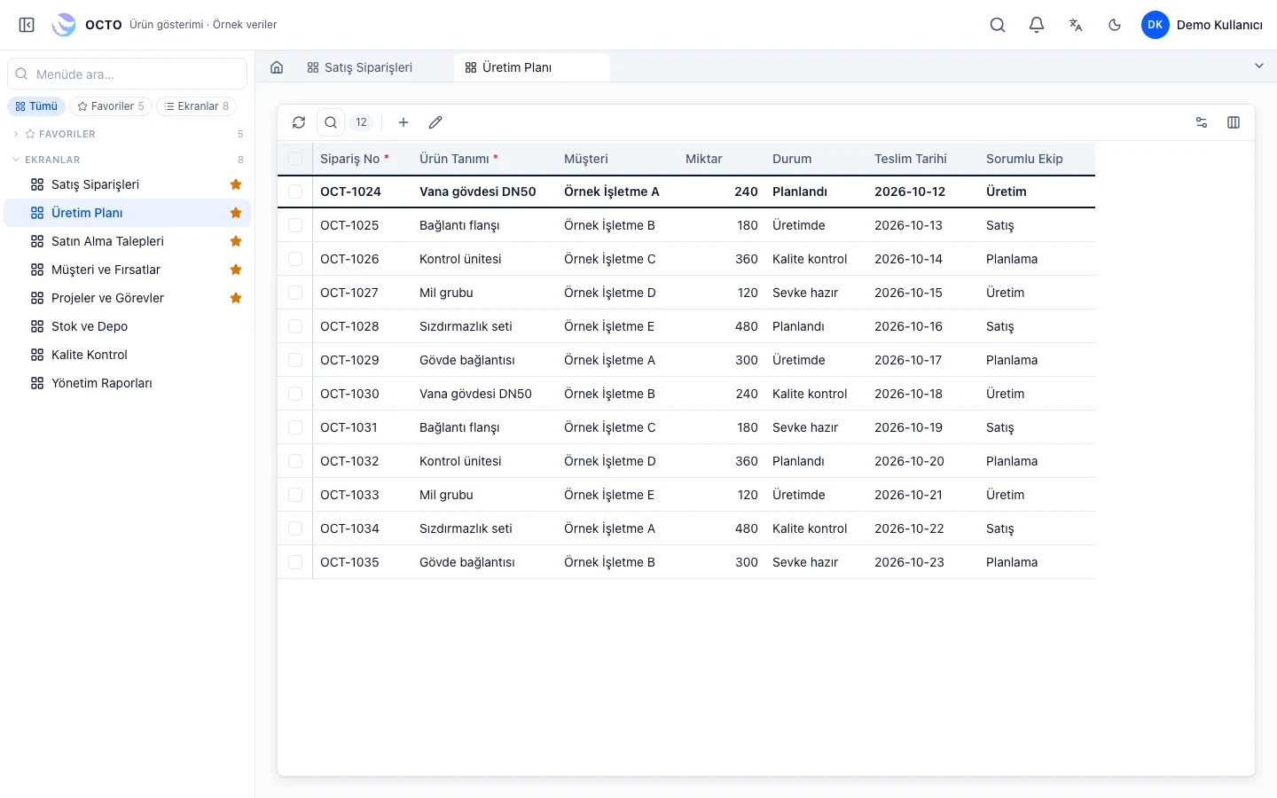Select the Tümü filter chip
The image size is (1277, 798).
click(36, 106)
